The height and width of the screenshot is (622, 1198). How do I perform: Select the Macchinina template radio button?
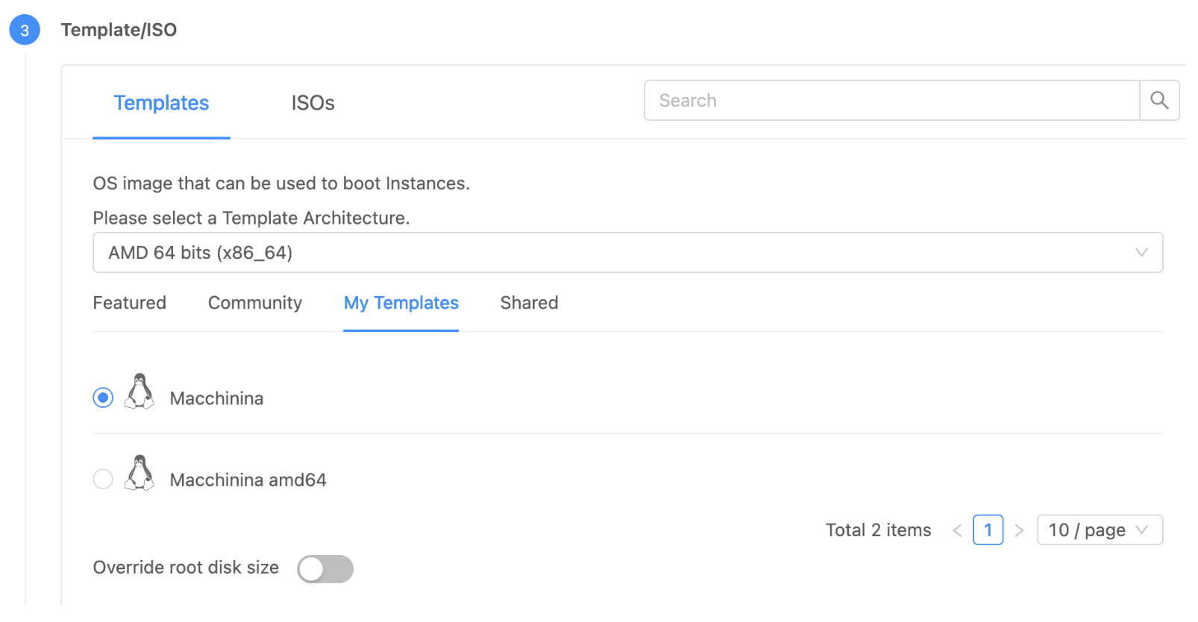(x=103, y=398)
